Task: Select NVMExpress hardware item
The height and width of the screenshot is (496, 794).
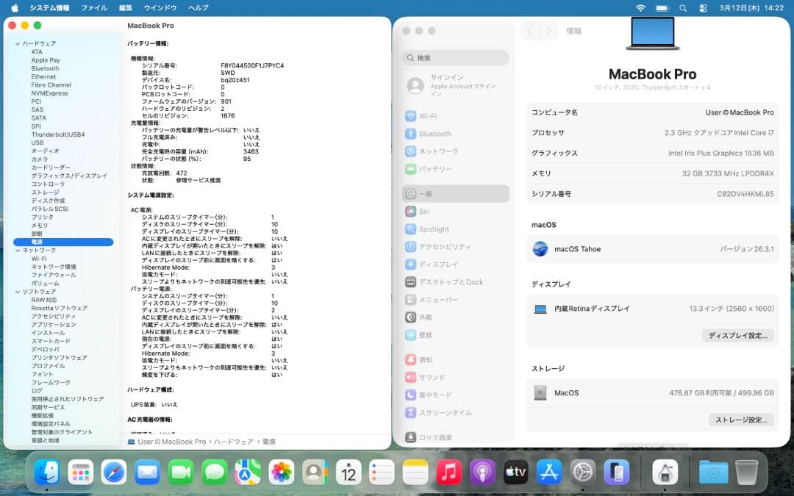Action: click(x=50, y=93)
